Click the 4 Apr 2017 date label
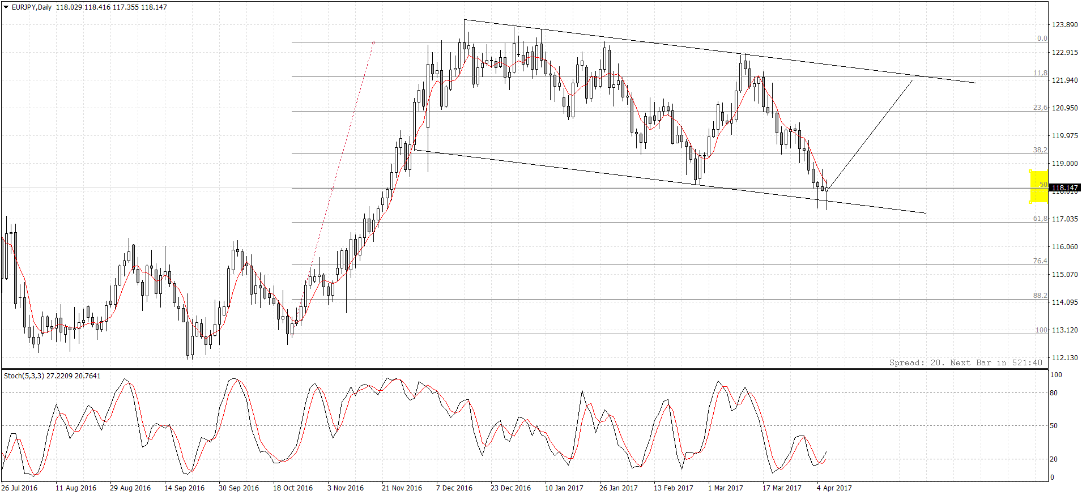This screenshot has height=495, width=1082. 834,488
